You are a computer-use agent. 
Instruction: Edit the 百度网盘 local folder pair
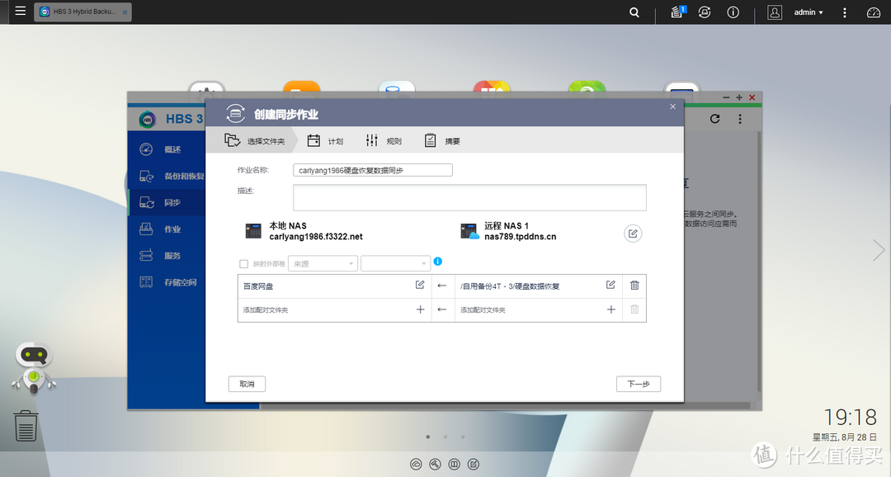click(420, 285)
